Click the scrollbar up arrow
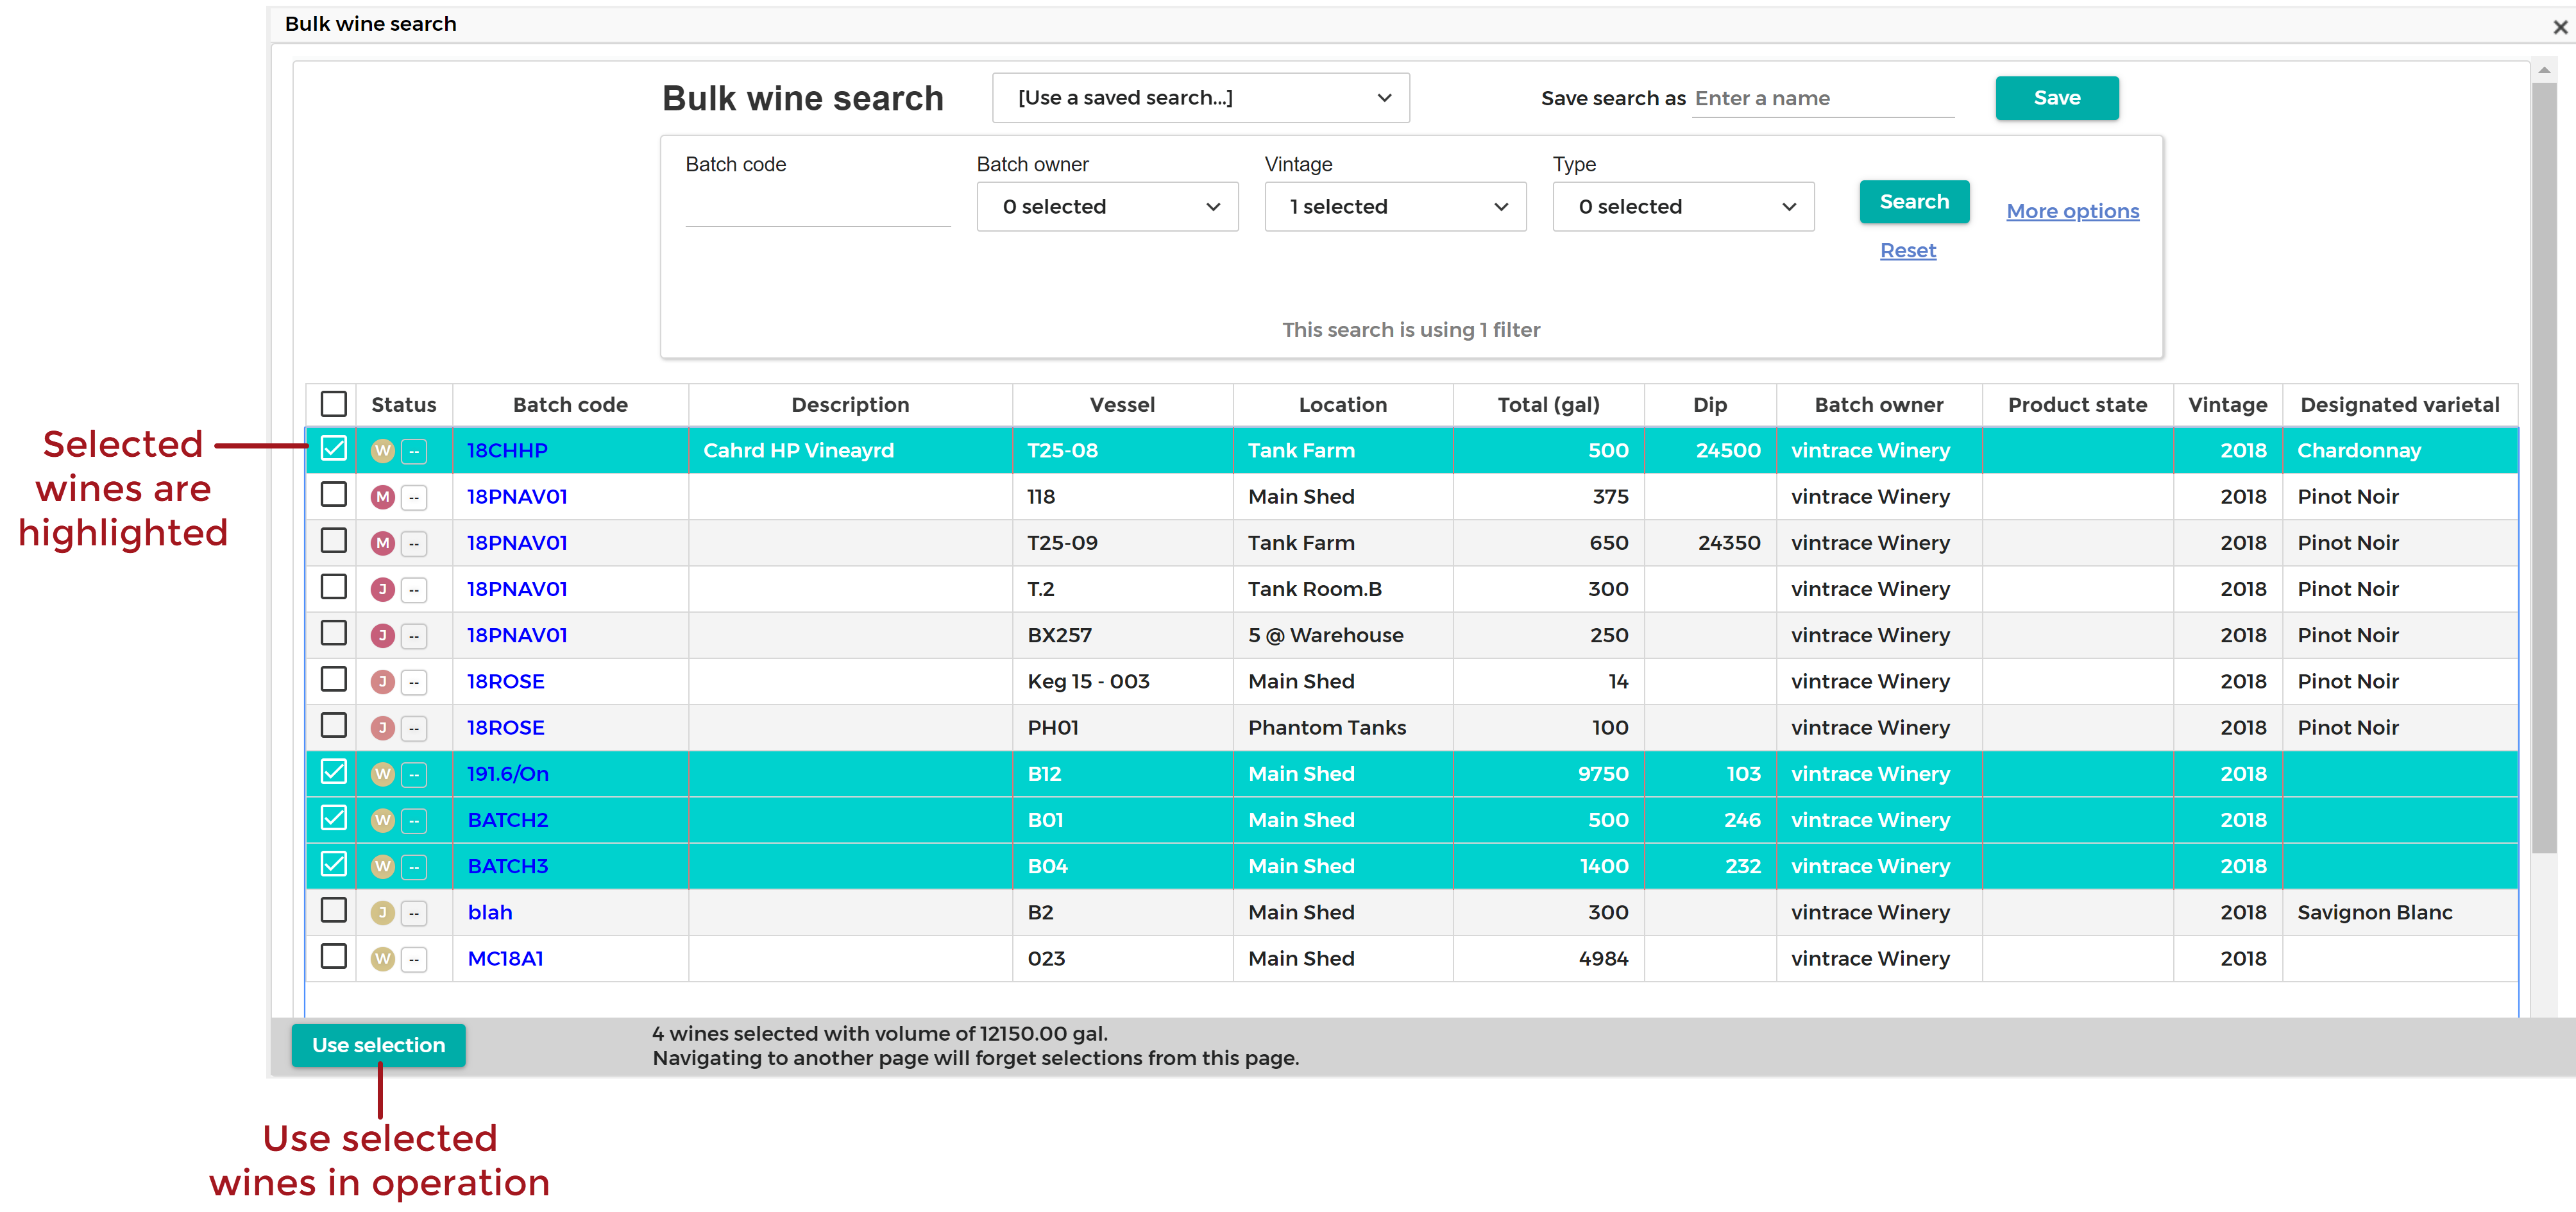2576x1212 pixels. (2544, 70)
